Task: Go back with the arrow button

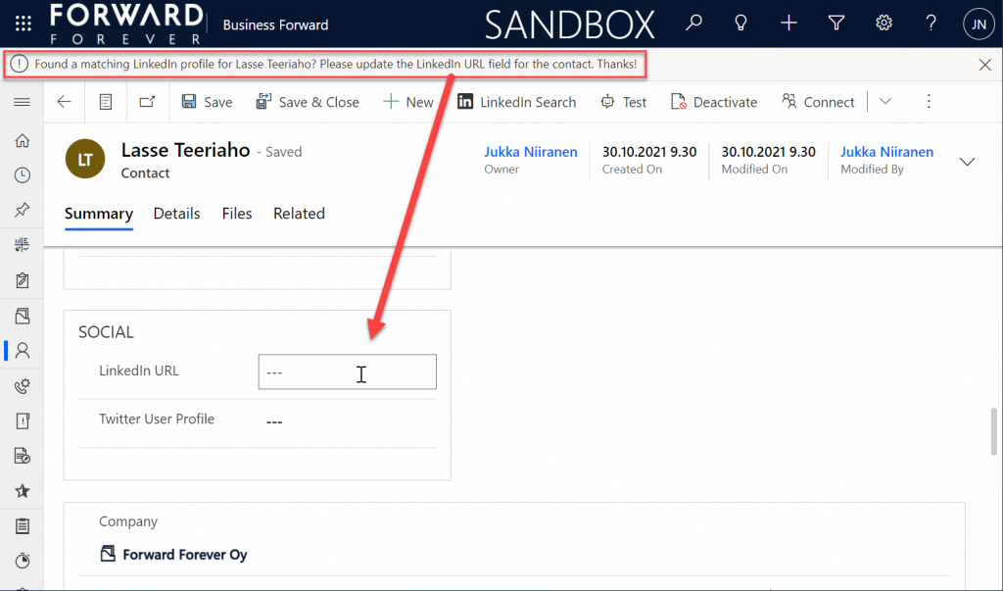Action: point(64,102)
